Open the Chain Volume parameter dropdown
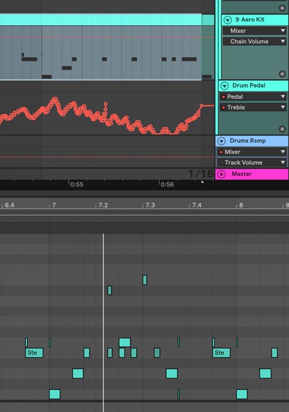 click(x=255, y=41)
